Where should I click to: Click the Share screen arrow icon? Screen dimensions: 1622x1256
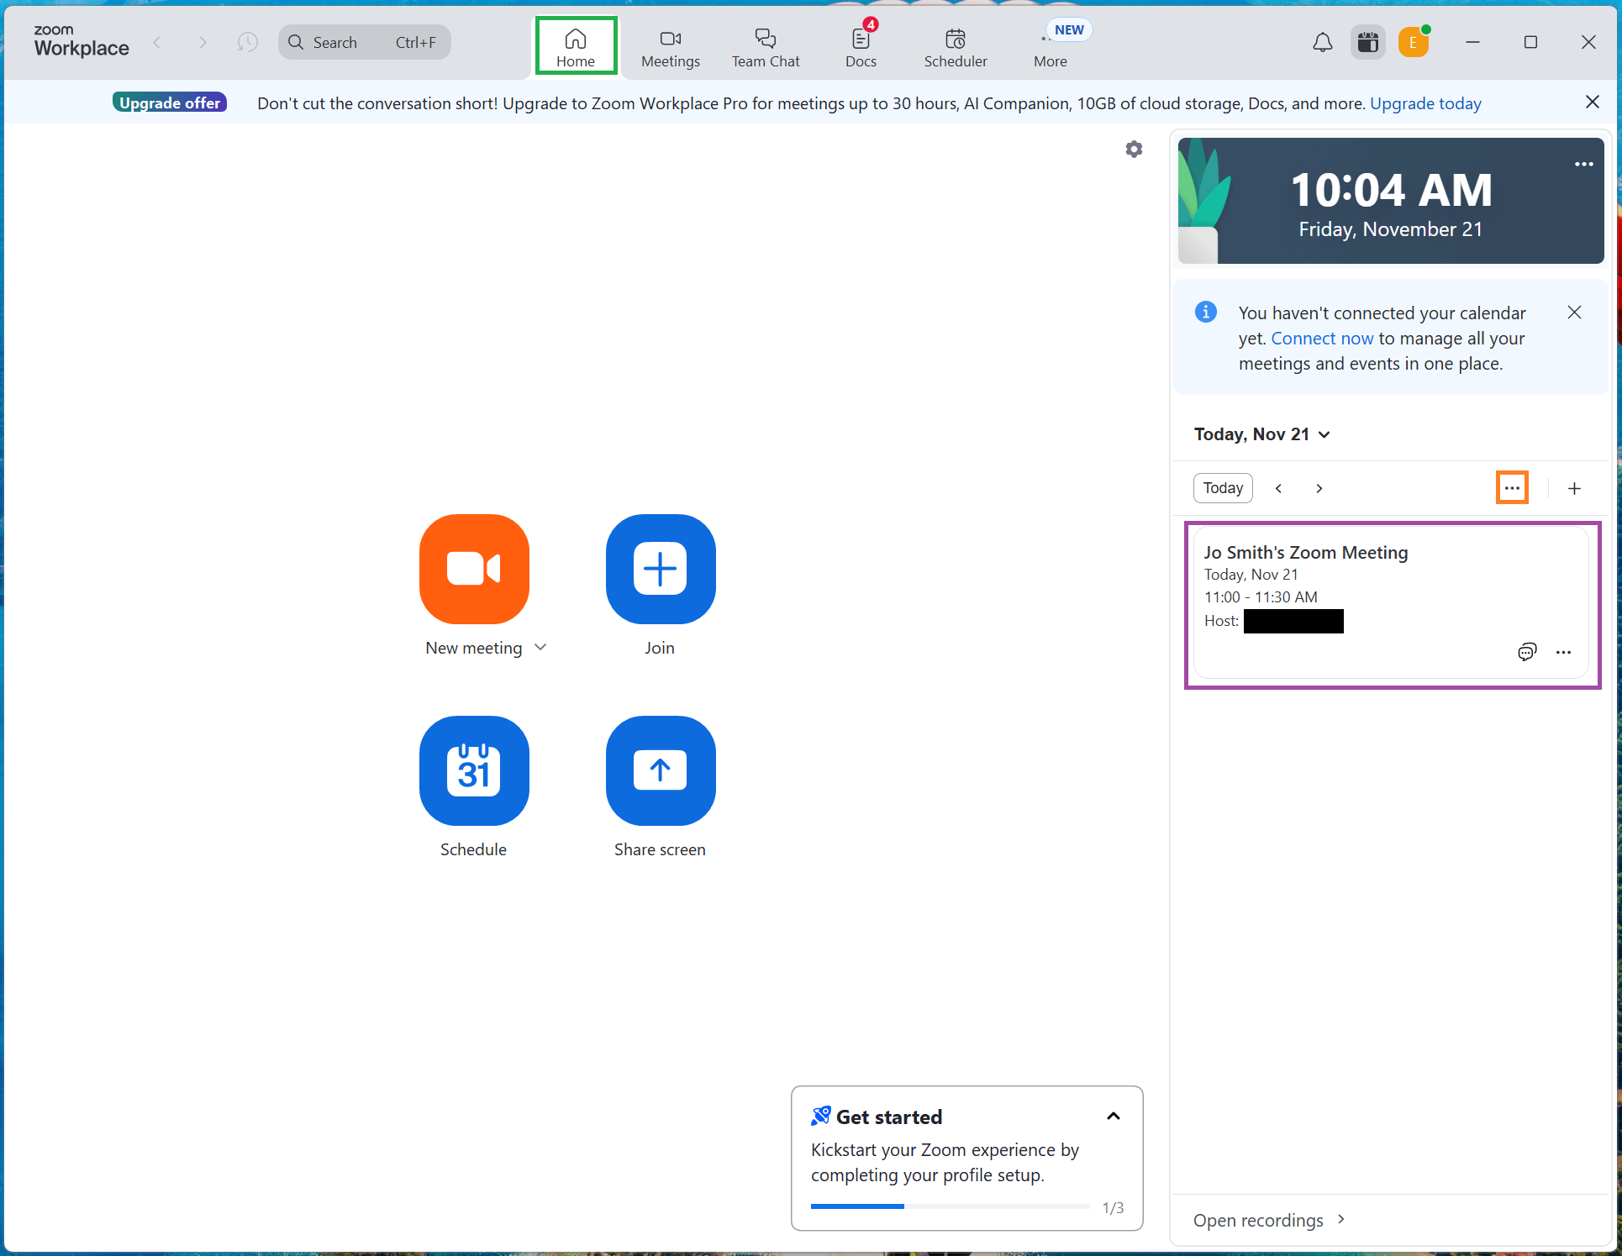661,770
